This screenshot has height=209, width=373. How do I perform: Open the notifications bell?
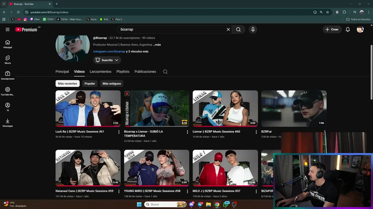(348, 29)
